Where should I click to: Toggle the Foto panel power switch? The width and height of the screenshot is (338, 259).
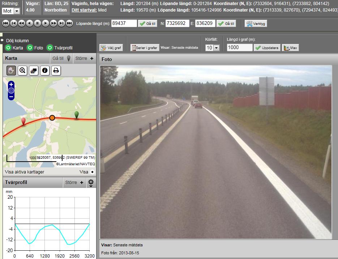(30, 48)
